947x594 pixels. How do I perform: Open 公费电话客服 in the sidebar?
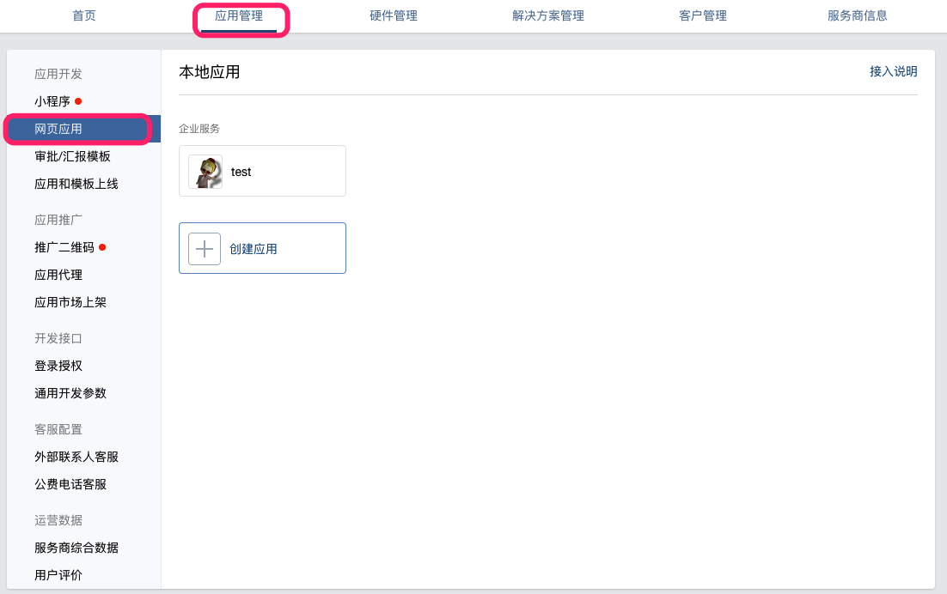70,484
